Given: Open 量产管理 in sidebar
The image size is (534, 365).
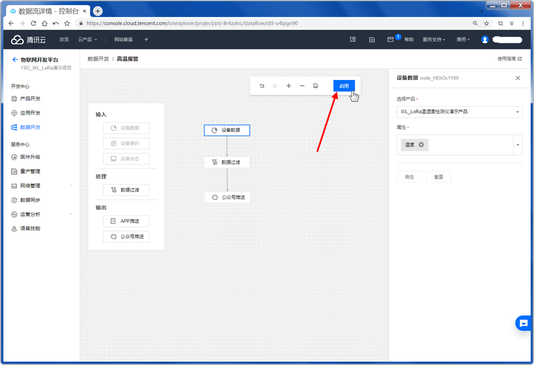Looking at the screenshot, I should click(x=26, y=171).
